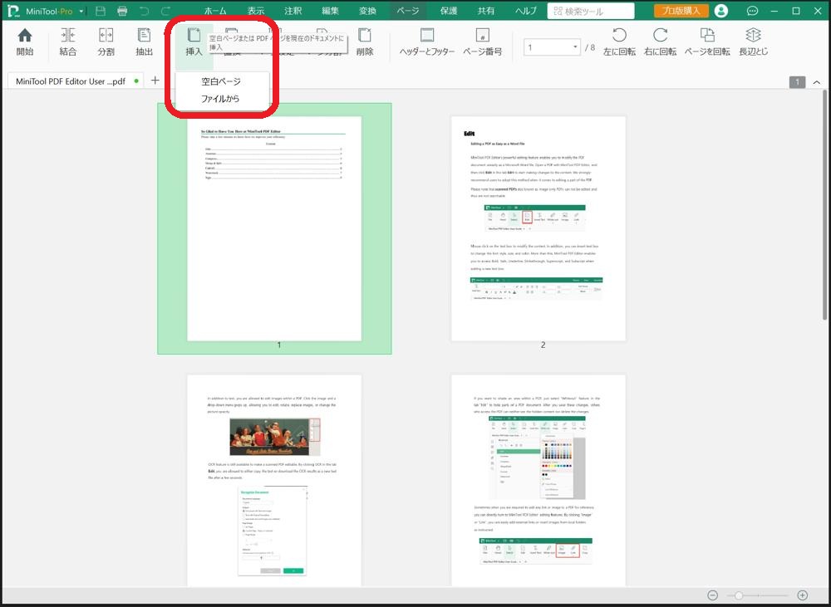
Task: Select the 削除 delete page tool
Action: (x=365, y=42)
